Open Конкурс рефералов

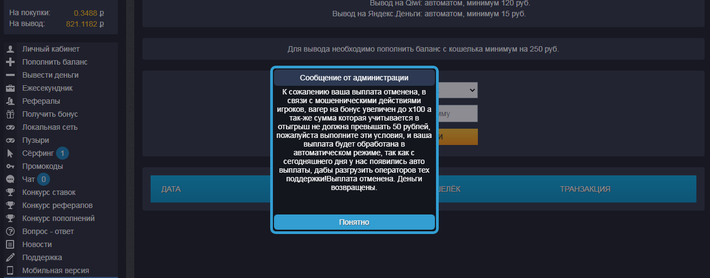click(x=58, y=205)
